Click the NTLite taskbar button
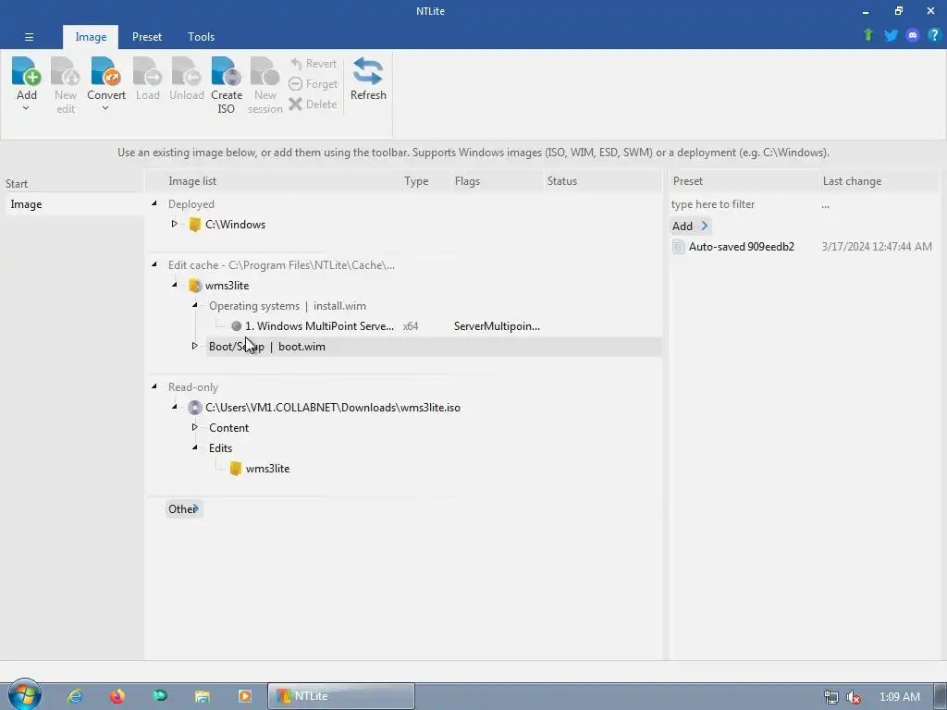947x710 pixels. 341,696
